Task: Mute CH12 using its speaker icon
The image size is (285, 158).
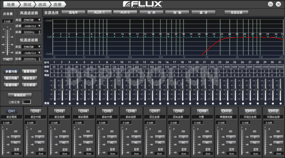Action: point(278,143)
